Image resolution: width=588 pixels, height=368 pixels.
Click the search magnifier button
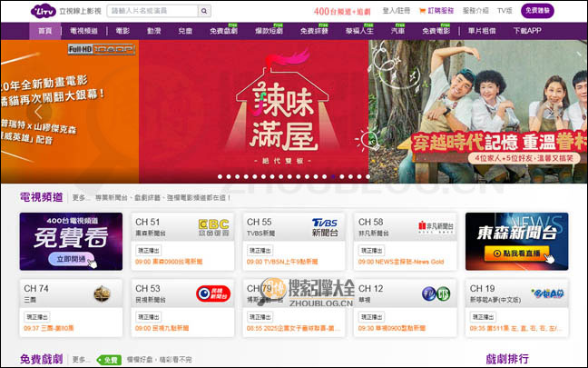204,11
